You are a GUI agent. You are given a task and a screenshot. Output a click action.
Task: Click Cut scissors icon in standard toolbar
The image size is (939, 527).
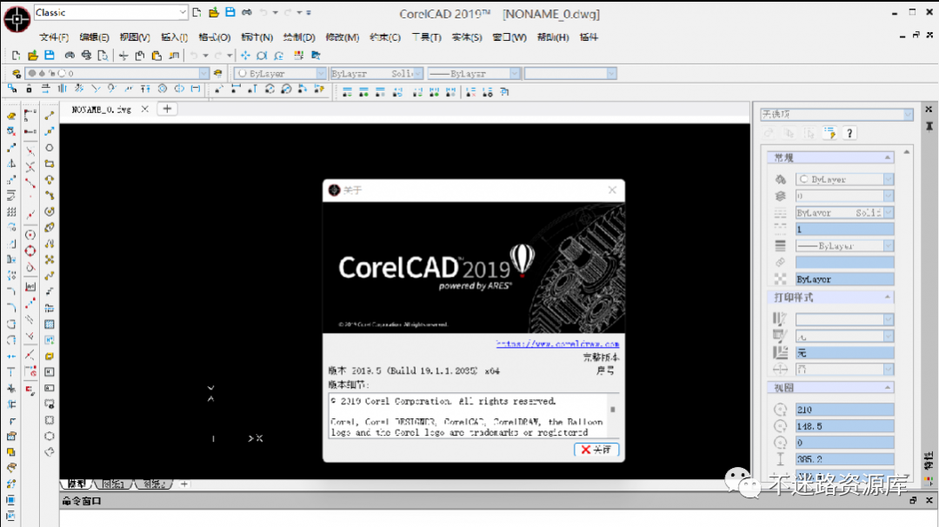point(123,56)
